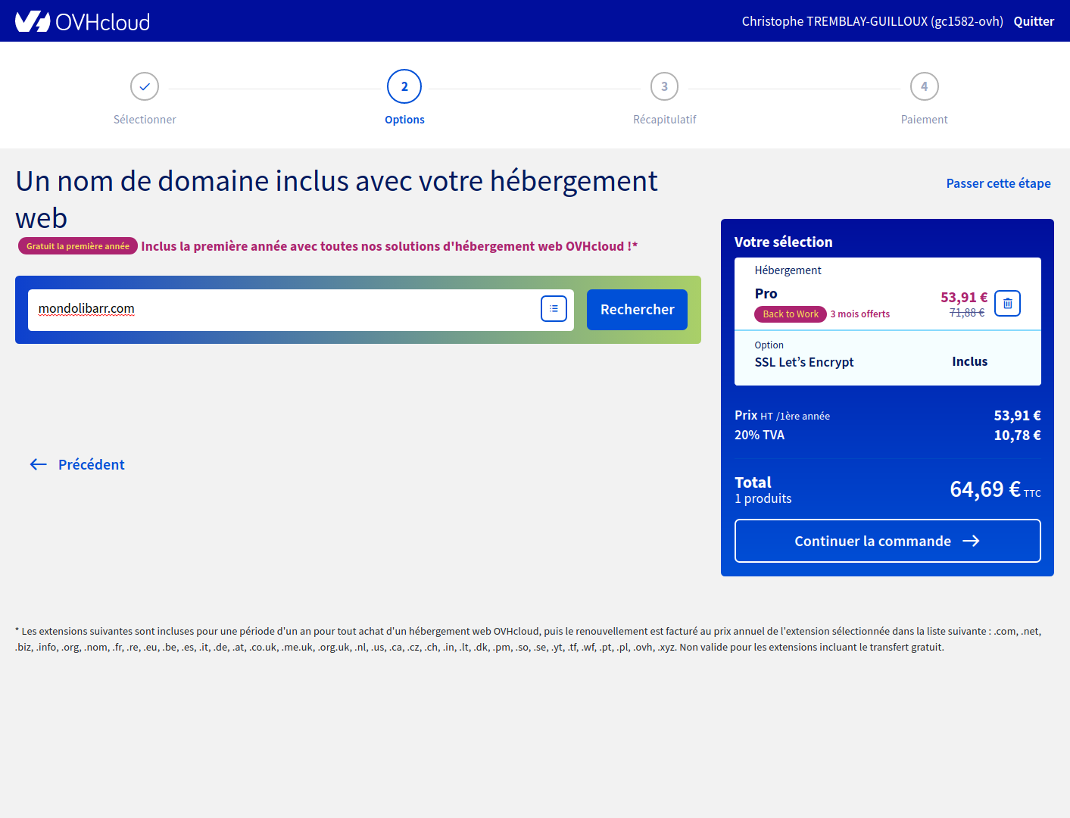Click the Quitter link
This screenshot has width=1070, height=818.
coord(1034,21)
